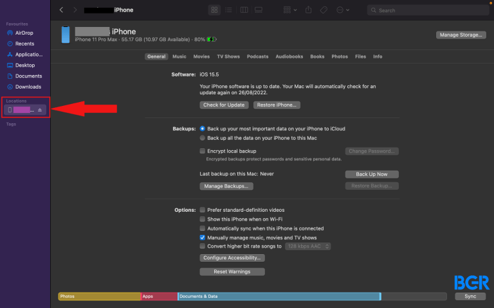Click the Tags toolbar icon
Image resolution: width=494 pixels, height=308 pixels.
tap(324, 10)
